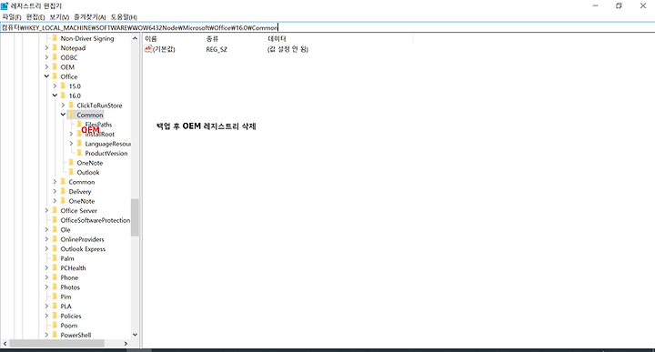Click the Ole key folder icon
This screenshot has height=352, width=655.
pyautogui.click(x=55, y=229)
